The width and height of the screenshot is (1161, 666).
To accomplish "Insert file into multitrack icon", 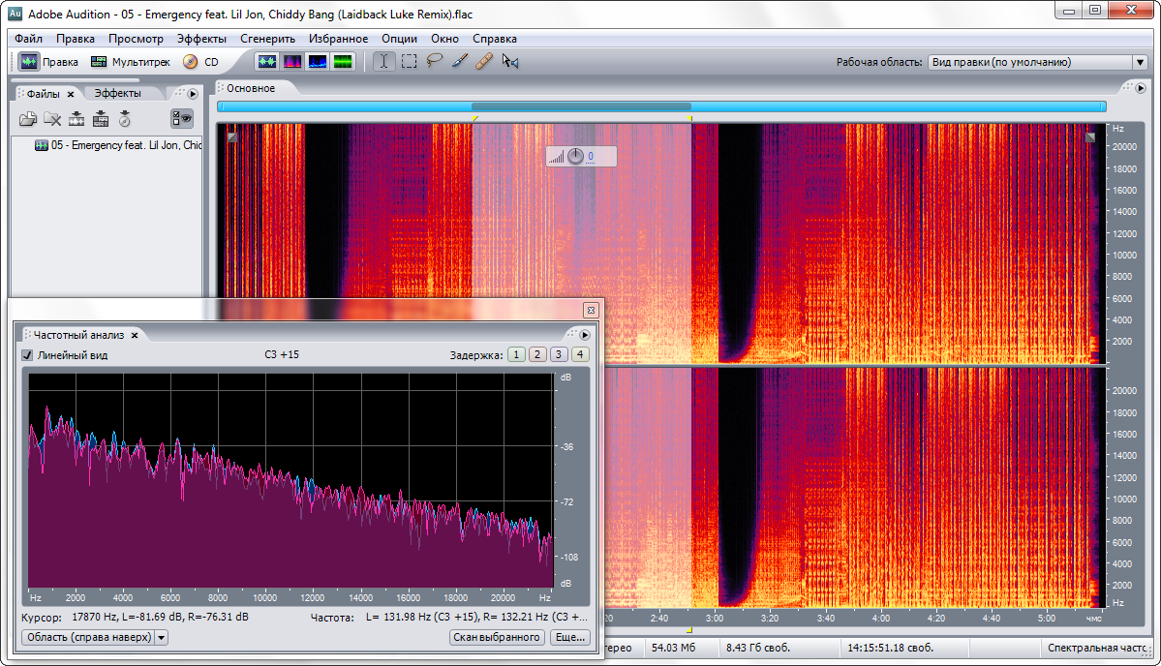I will 101,118.
